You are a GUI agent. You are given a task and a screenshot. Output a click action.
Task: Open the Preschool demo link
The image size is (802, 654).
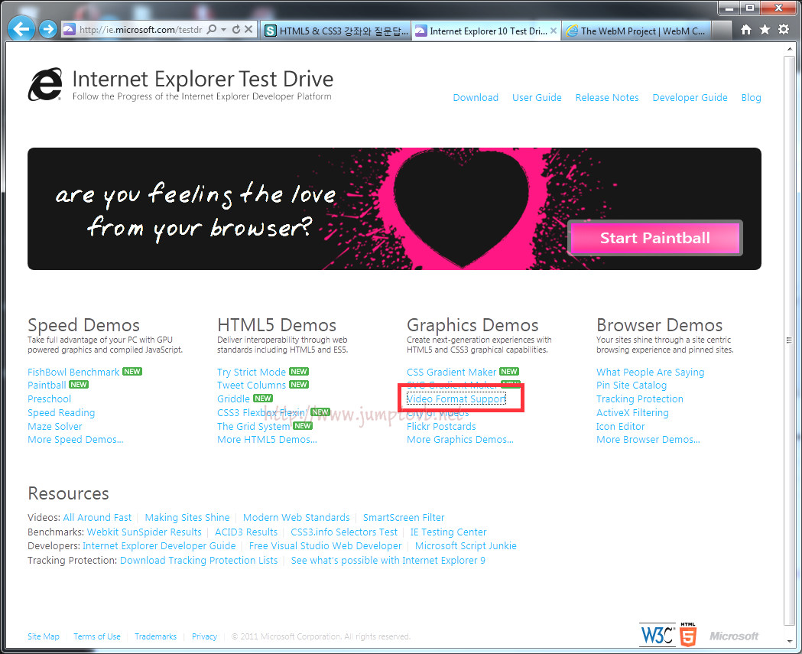pos(49,399)
